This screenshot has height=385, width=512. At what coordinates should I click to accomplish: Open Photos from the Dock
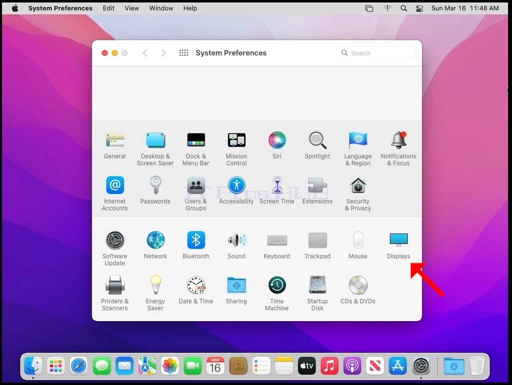click(170, 366)
